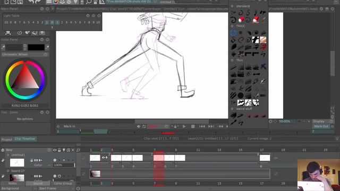Select the highlighted tool icon in Main Panel
The image size is (340, 191).
[34, 33]
